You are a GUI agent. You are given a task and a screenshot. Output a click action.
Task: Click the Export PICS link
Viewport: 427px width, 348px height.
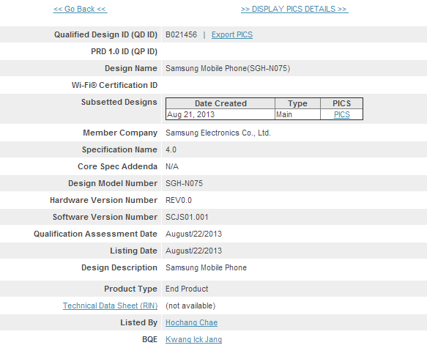point(232,35)
